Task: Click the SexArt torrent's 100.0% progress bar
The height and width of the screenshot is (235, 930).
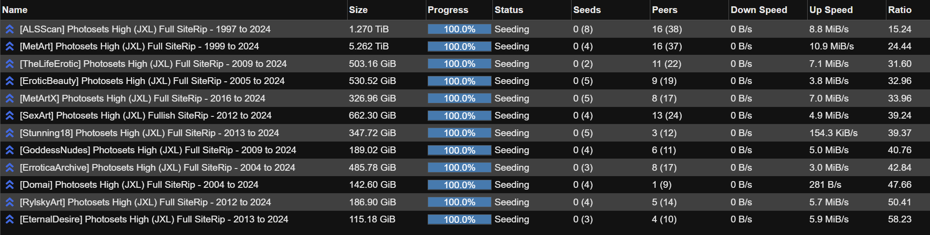Action: click(x=459, y=116)
